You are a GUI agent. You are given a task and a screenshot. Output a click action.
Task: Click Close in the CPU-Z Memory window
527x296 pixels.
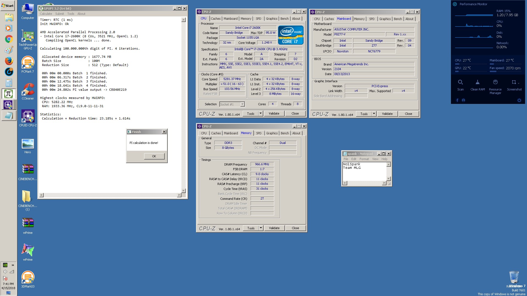click(295, 228)
